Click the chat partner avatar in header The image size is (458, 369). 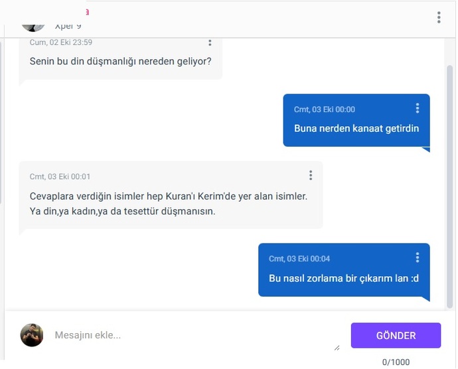[33, 27]
